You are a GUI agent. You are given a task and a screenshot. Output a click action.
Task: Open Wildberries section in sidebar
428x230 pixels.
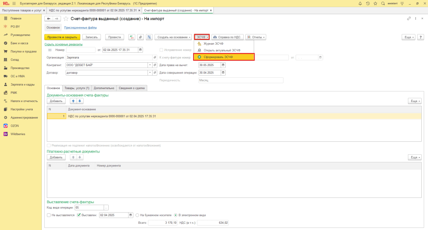tap(18, 134)
